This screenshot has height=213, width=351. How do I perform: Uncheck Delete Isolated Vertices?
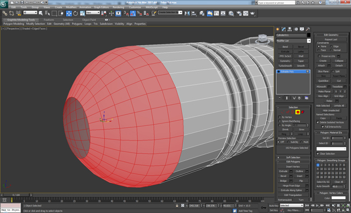tap(317, 122)
